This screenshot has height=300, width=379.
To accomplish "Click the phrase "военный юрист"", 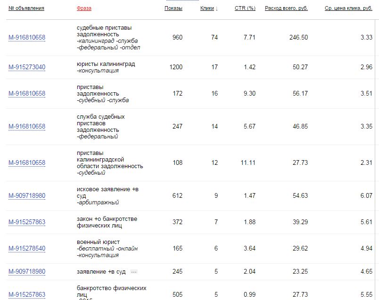I will [x=98, y=242].
